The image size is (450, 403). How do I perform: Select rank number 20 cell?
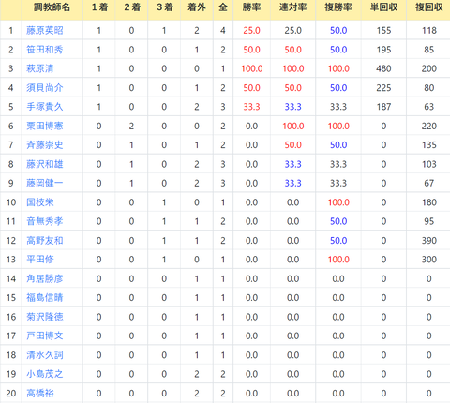pyautogui.click(x=11, y=393)
